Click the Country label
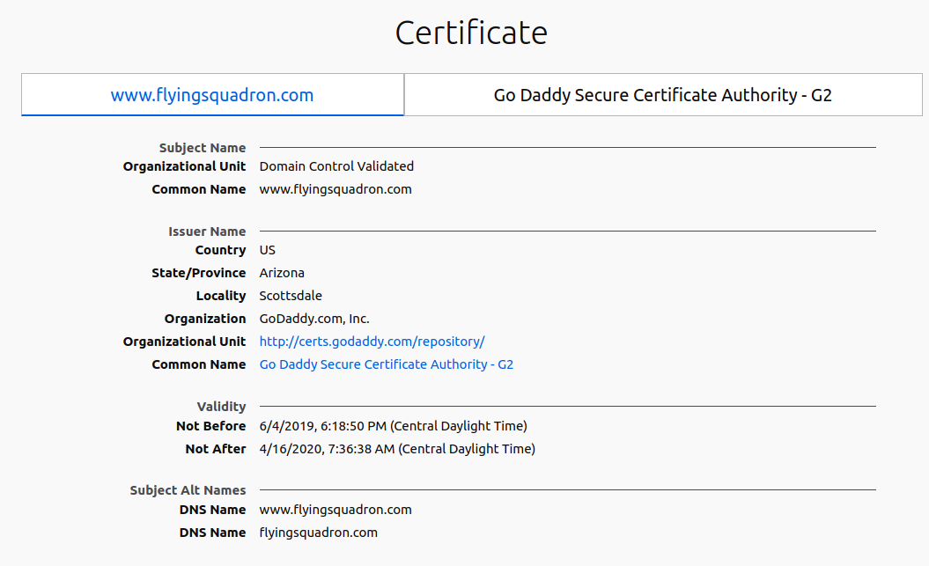929x566 pixels. [x=220, y=251]
